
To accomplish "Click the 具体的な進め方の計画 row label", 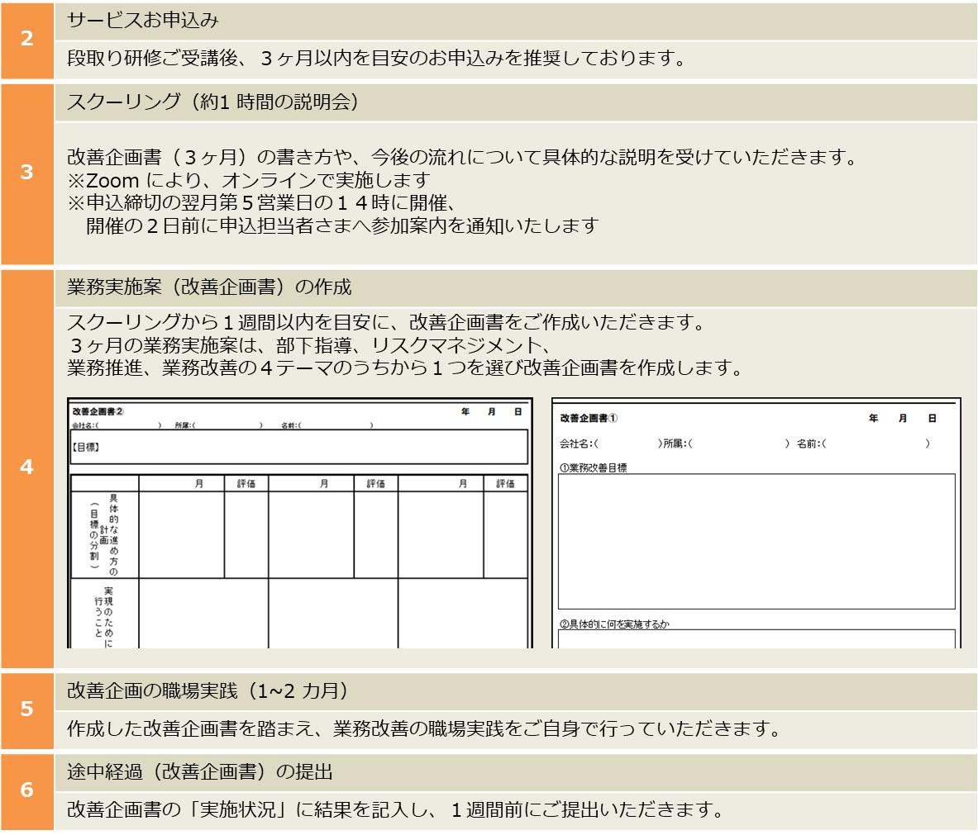I will 104,535.
